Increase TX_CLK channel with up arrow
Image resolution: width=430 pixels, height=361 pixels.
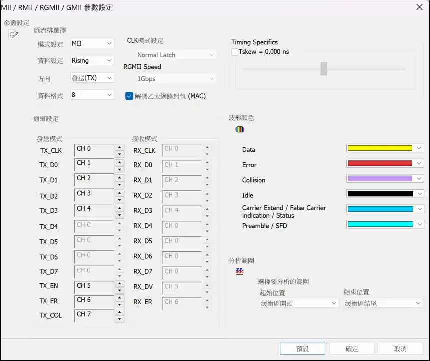click(x=119, y=147)
